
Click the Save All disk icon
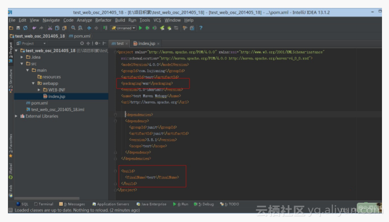click(x=18, y=28)
